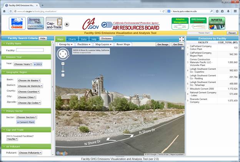Image resolution: width=240 pixels, height=162 pixels.
Task: Collapse the Geographic Region section
Action: point(4,71)
